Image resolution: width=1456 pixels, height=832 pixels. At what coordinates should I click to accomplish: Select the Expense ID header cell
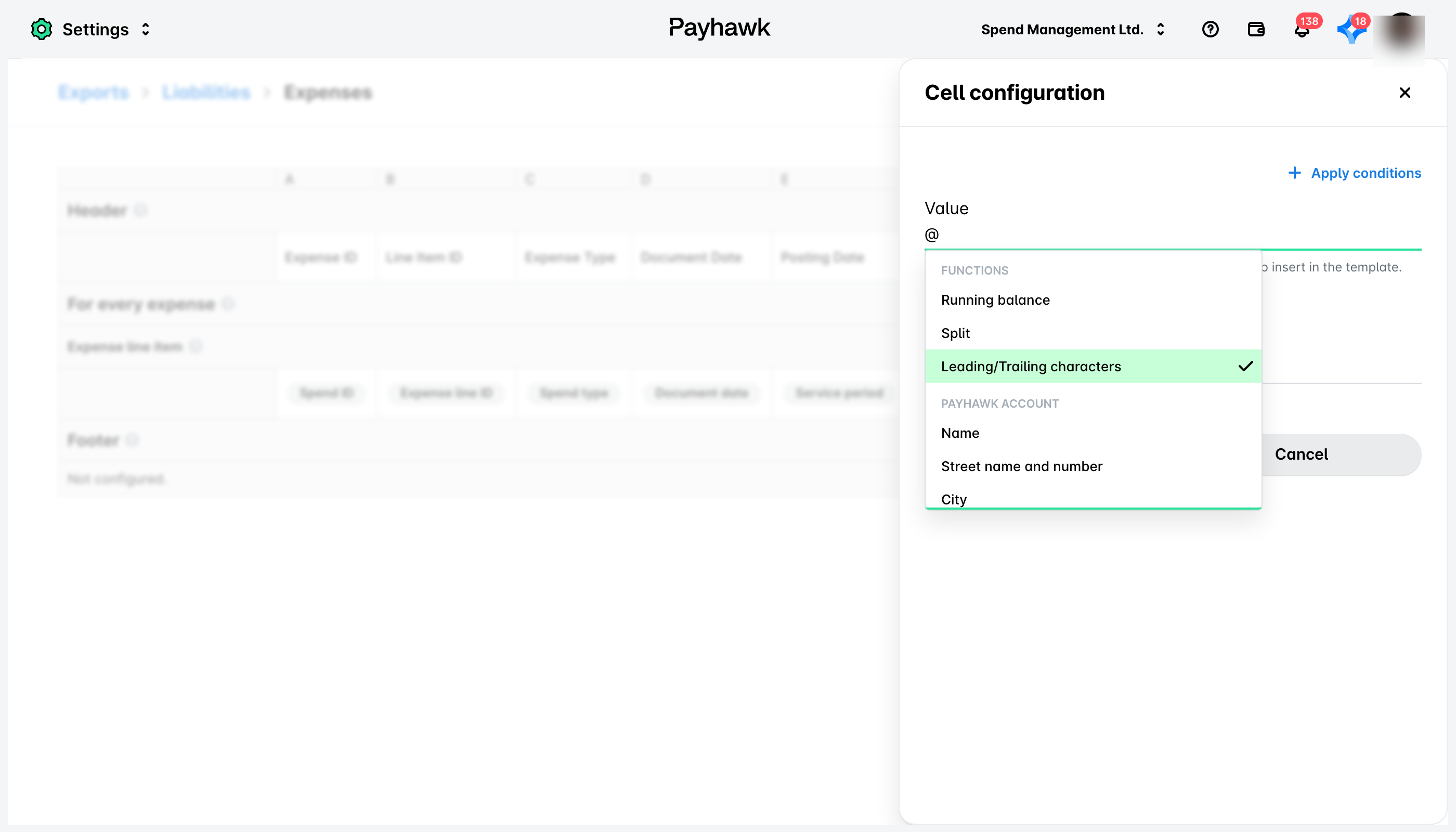click(327, 257)
